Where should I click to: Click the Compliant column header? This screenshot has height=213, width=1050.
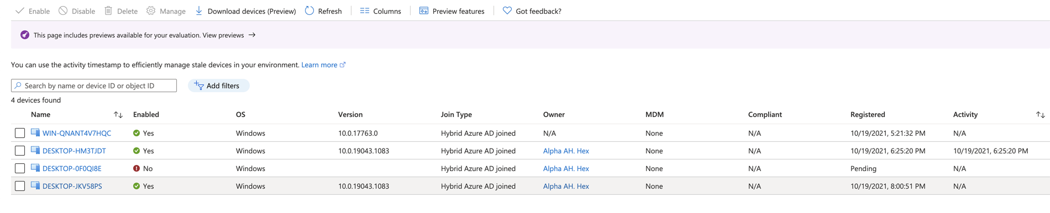tap(765, 115)
